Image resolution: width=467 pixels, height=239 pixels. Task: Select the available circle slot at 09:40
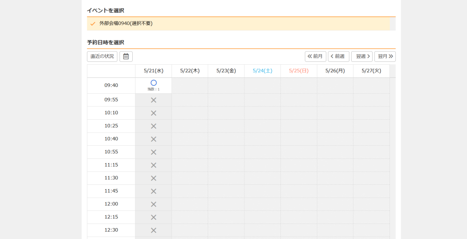coord(154,83)
